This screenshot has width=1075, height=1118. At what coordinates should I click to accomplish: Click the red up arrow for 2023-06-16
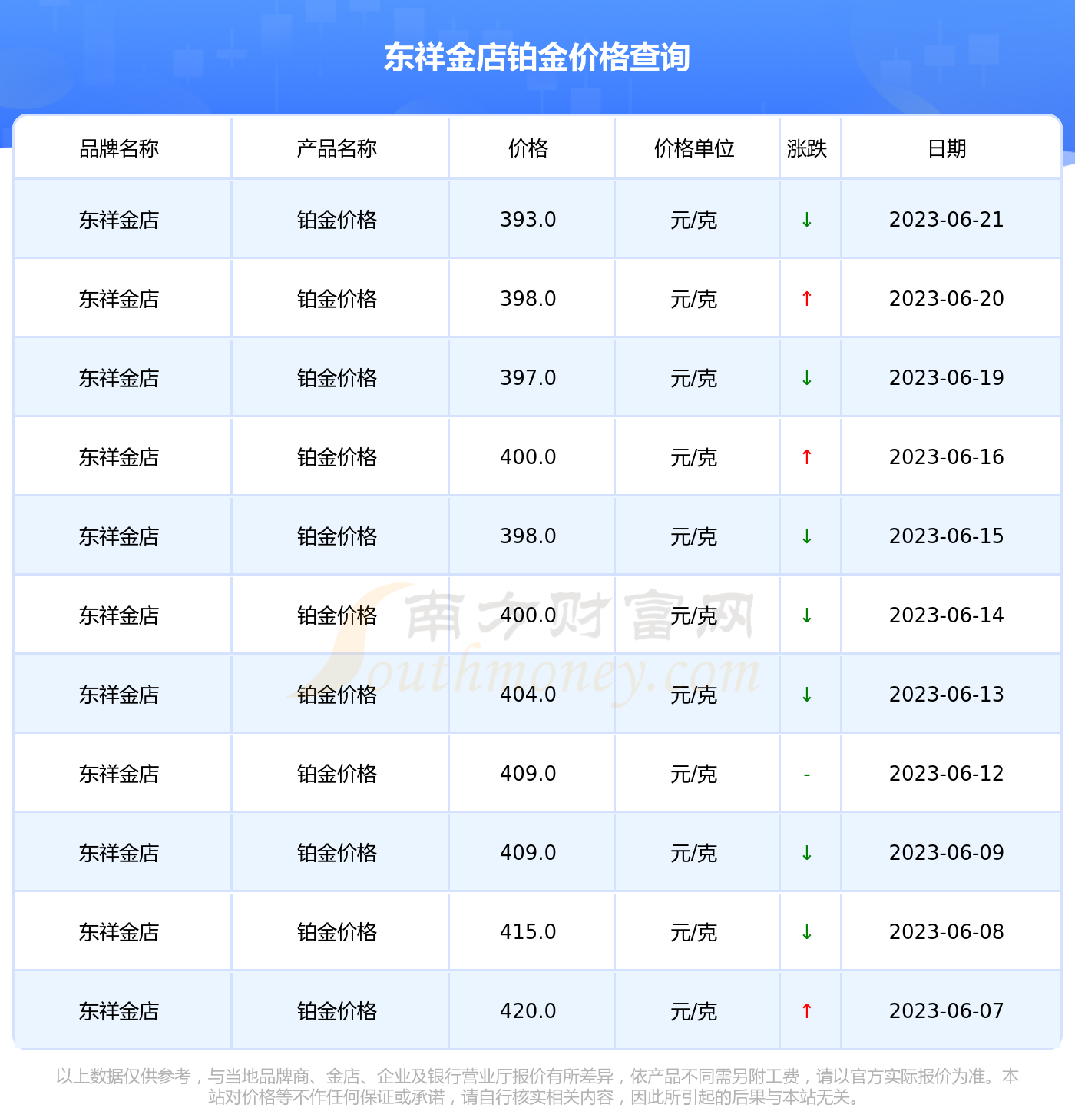807,457
